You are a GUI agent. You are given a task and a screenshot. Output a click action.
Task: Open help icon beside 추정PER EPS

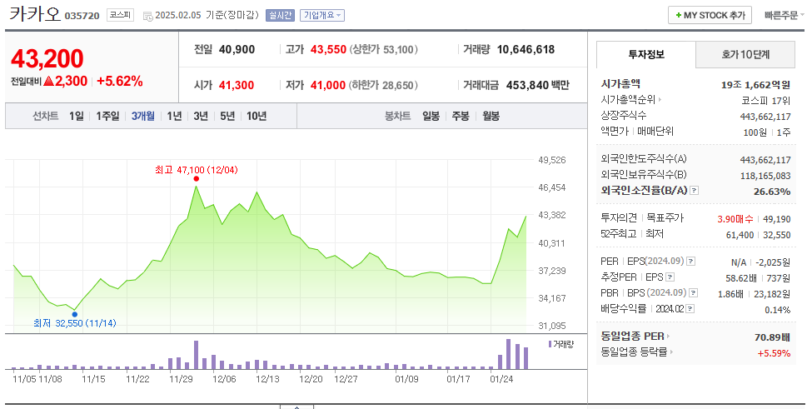click(670, 277)
